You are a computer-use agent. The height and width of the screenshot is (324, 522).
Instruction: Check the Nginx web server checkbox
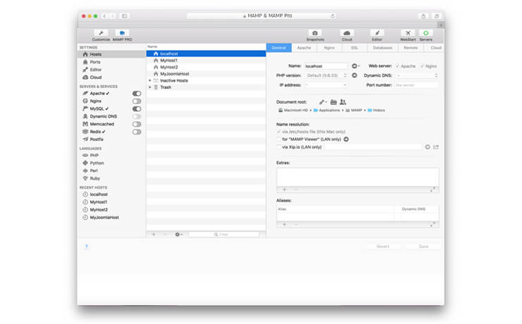click(422, 66)
